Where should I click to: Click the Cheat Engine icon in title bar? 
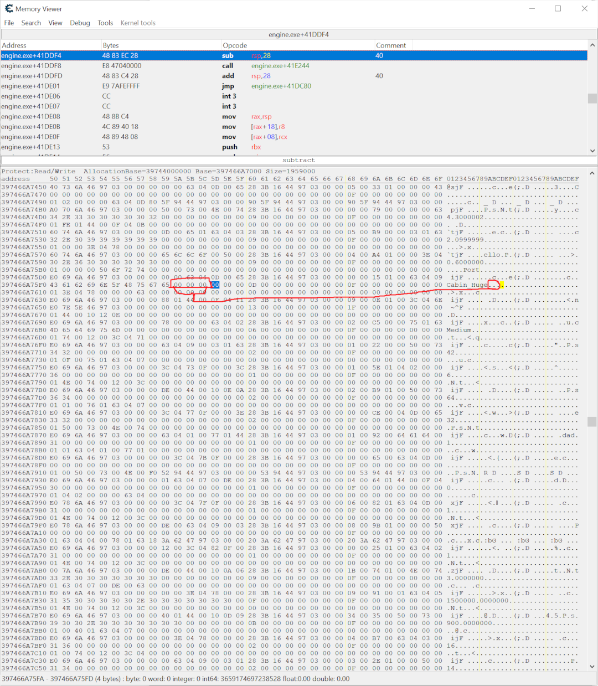(8, 8)
